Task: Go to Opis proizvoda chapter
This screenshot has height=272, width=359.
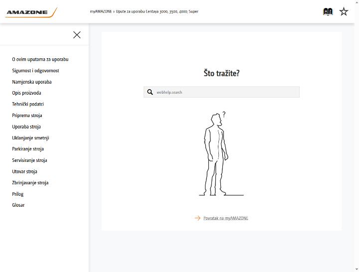Action: (x=26, y=93)
